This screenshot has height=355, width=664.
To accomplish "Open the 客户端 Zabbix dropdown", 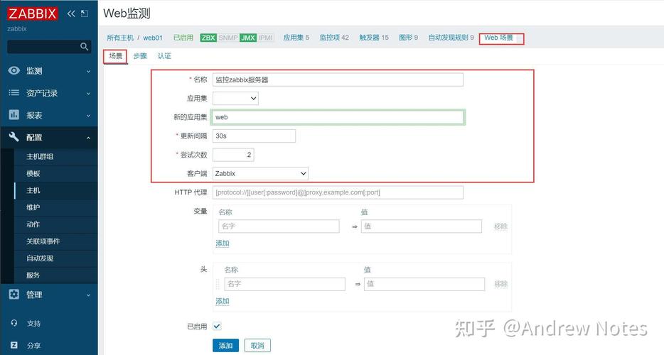I will coord(260,173).
